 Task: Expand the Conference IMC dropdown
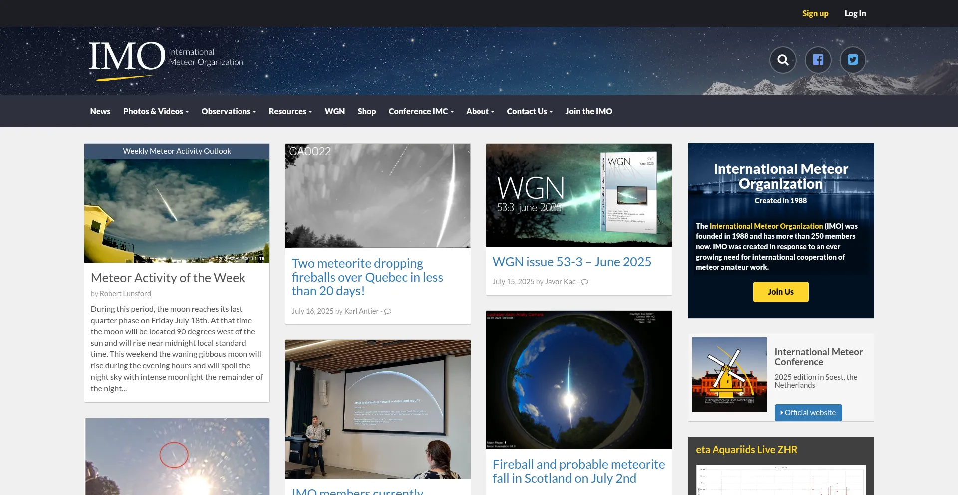click(421, 111)
